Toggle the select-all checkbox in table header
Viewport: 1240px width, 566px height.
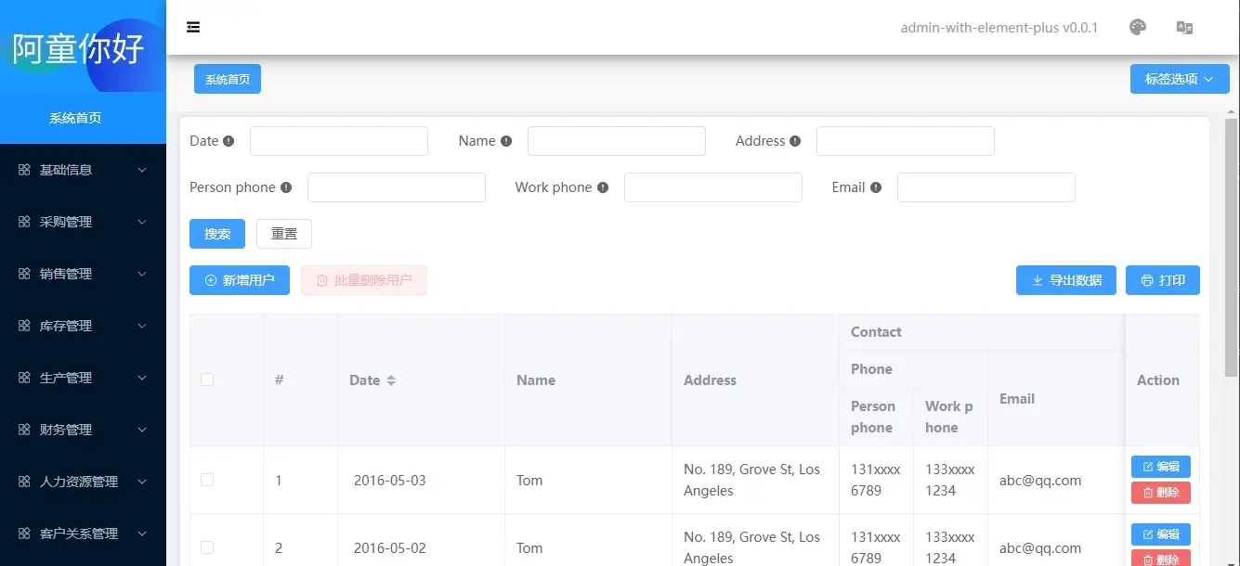tap(207, 379)
